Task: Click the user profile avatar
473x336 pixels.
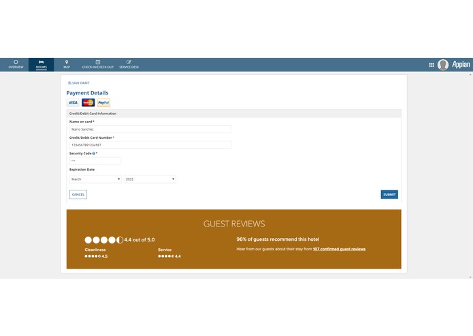Action: point(443,65)
